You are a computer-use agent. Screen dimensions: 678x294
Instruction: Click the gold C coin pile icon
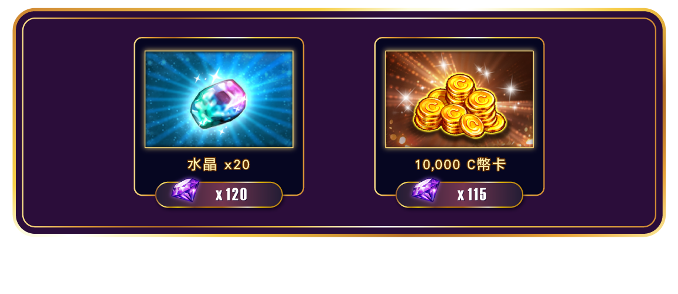point(459,106)
